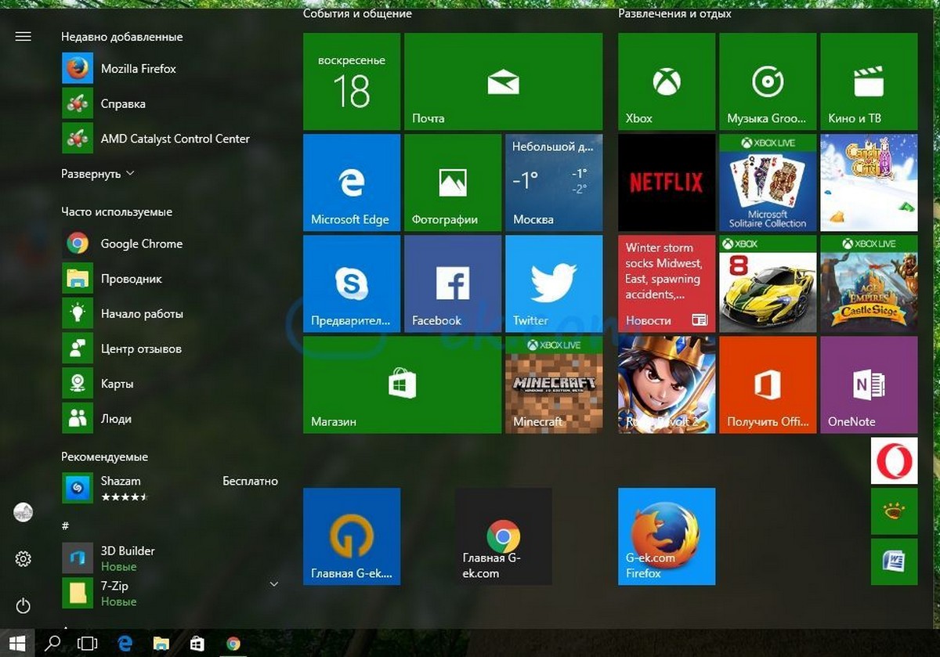The height and width of the screenshot is (657, 940).
Task: Open the calendar tile showing 18
Action: pyautogui.click(x=352, y=81)
